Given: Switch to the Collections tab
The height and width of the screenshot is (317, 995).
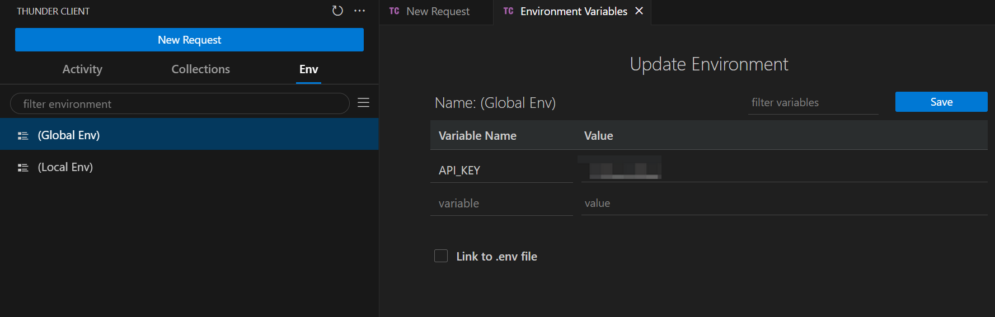Looking at the screenshot, I should tap(200, 69).
